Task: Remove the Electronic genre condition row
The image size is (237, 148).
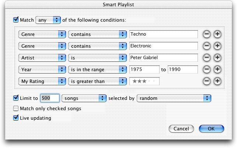Action: point(207,46)
